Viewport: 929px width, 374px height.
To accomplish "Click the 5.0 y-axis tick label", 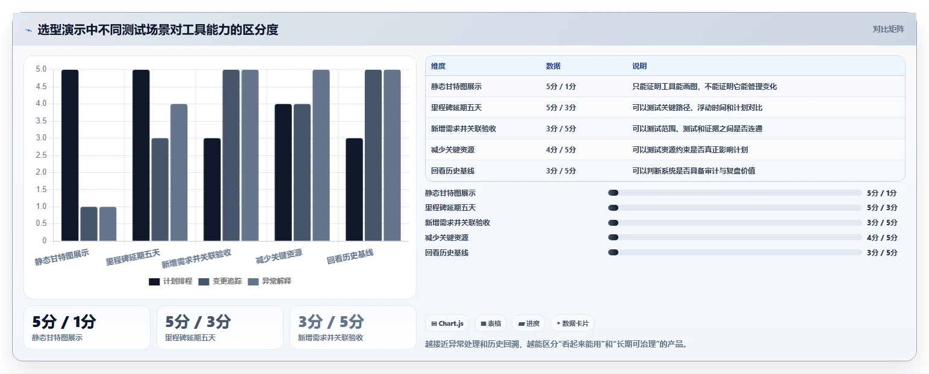I will [x=42, y=69].
